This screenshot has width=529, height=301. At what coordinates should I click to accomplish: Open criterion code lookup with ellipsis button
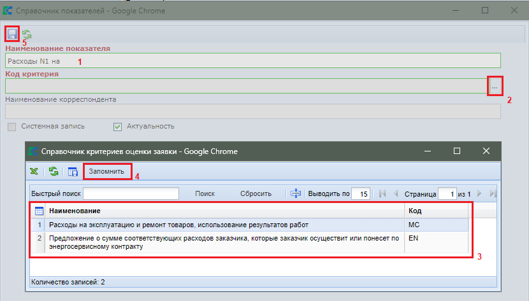495,87
